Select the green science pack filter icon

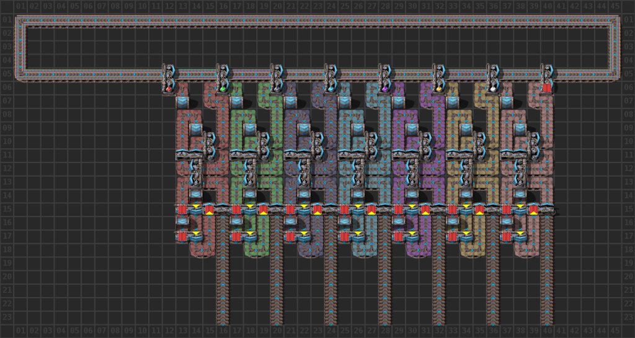223,89
